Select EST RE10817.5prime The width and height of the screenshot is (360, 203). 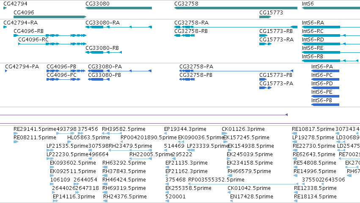click(x=313, y=129)
